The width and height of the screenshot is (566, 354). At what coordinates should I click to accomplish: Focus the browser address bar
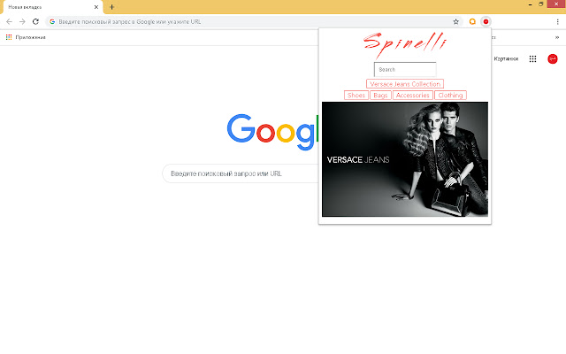[x=254, y=21]
